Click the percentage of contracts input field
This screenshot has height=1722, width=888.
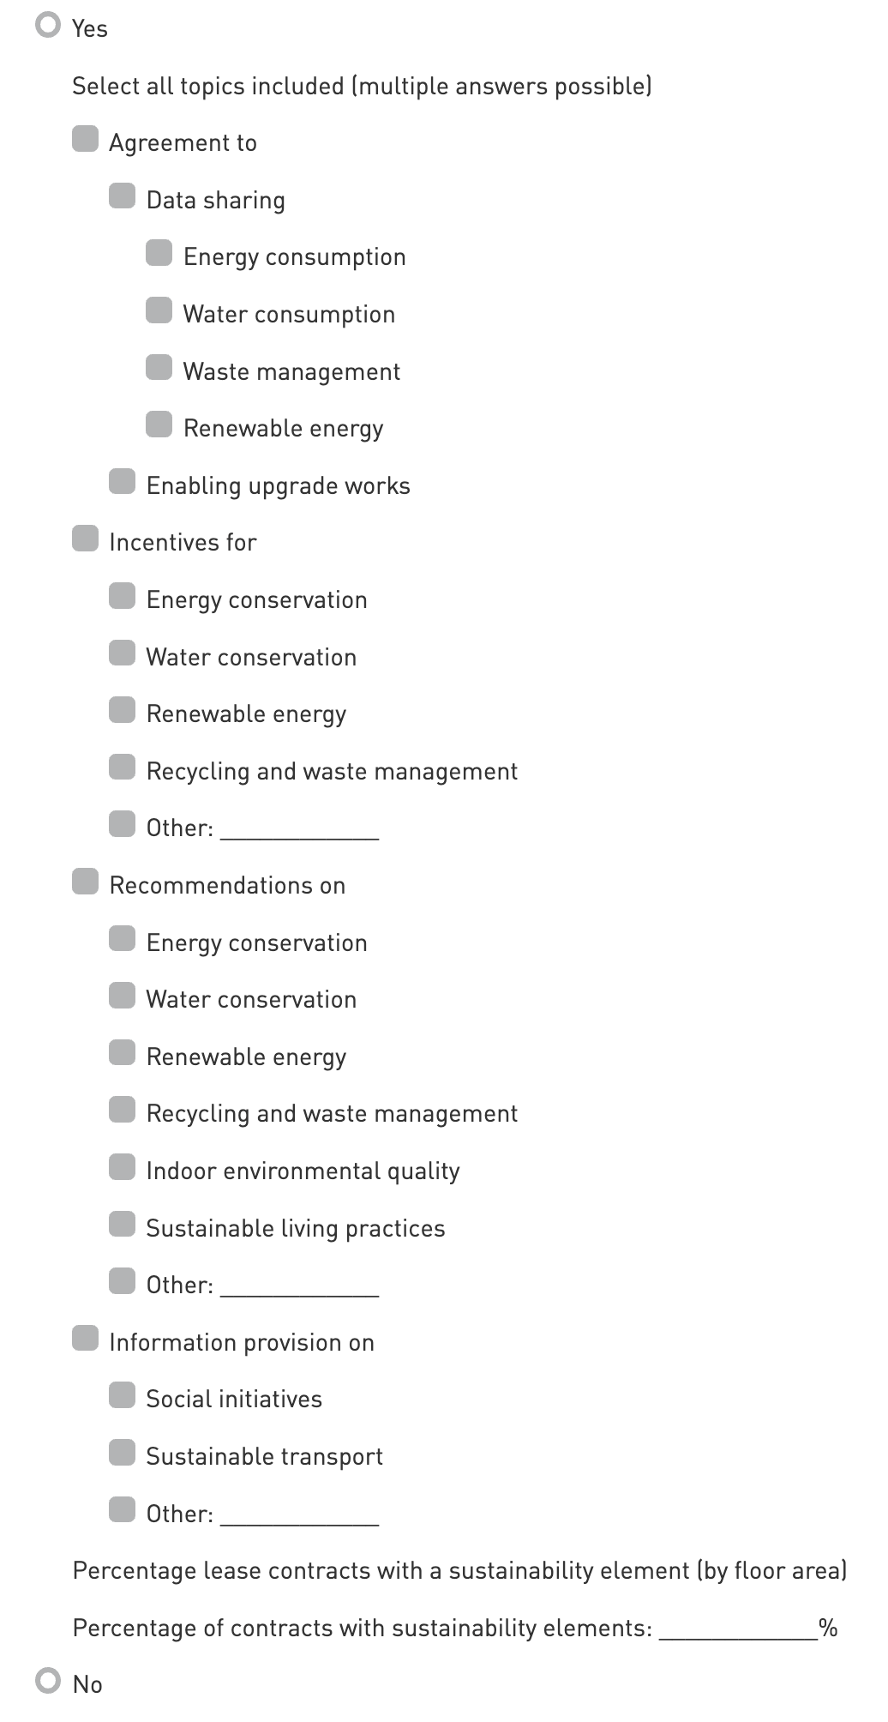click(737, 1629)
